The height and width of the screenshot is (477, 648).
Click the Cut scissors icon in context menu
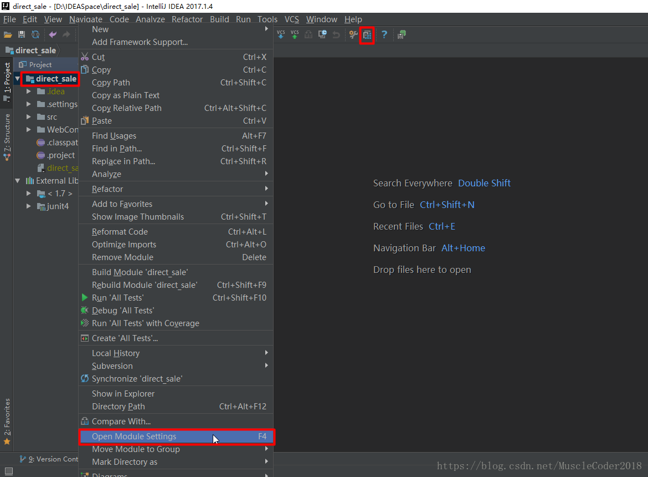click(85, 57)
